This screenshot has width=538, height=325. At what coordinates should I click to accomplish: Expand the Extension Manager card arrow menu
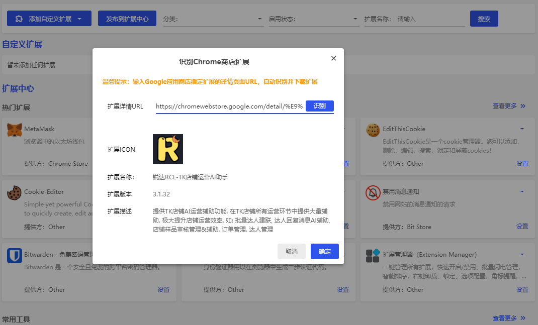click(x=522, y=254)
